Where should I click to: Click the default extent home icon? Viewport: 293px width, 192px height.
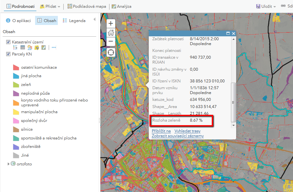[x=110, y=32]
